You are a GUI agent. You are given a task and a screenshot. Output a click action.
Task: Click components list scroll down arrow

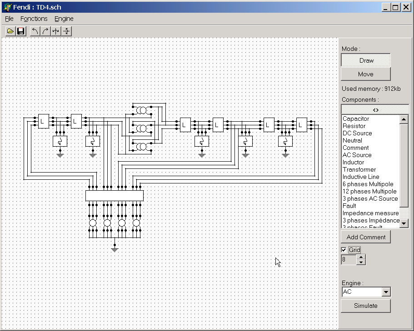(x=404, y=223)
